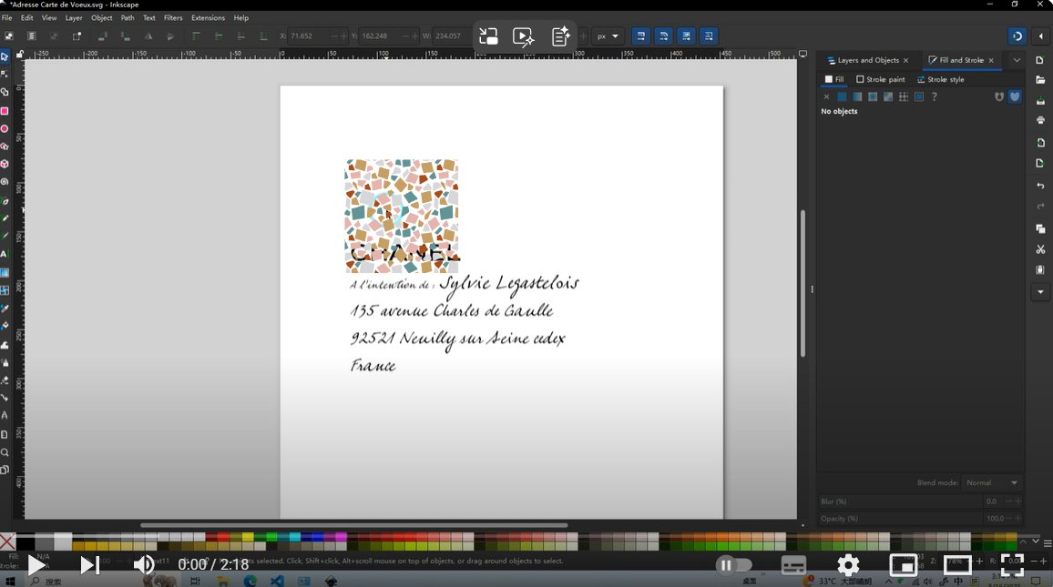This screenshot has height=587, width=1053.
Task: Open video player settings gear
Action: tap(848, 565)
